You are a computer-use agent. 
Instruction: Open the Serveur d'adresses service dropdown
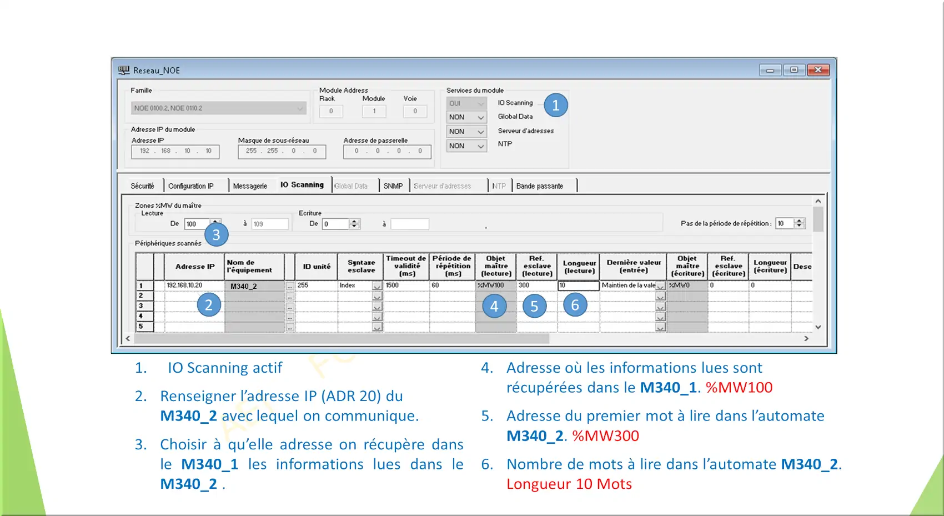click(x=466, y=132)
